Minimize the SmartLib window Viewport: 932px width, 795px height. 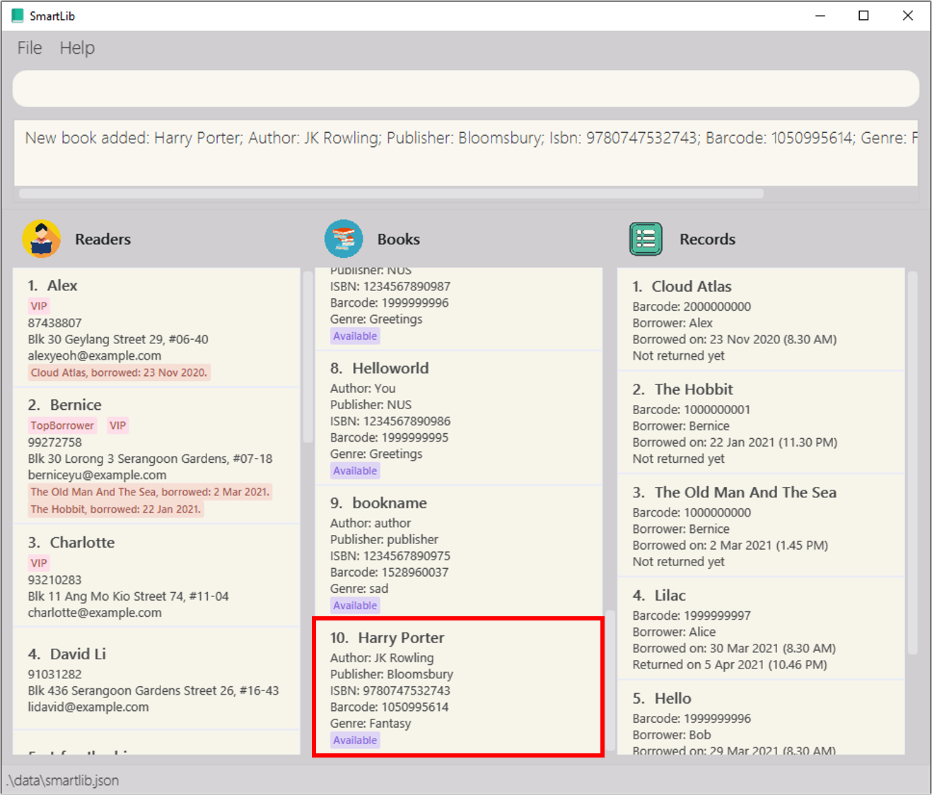coord(820,16)
